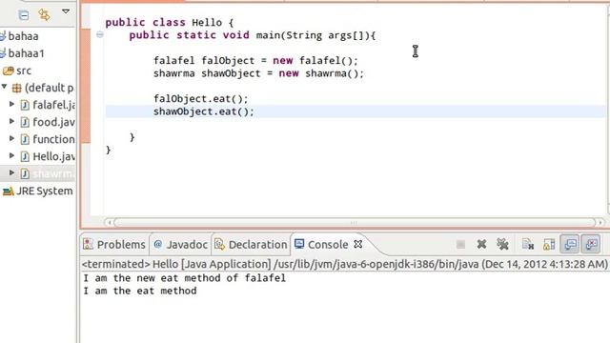Expand the Hello.java file node
The image size is (610, 343).
11,155
